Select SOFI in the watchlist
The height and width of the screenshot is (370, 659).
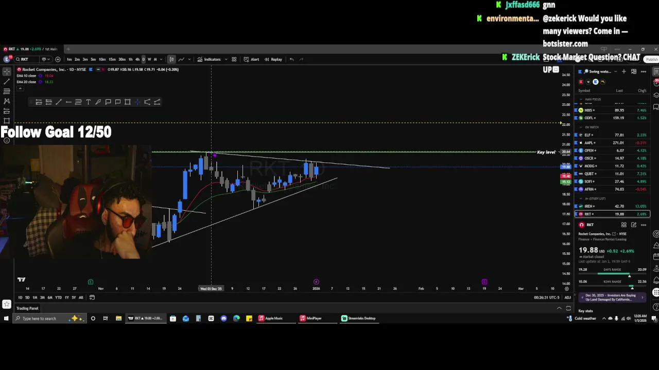click(613, 181)
